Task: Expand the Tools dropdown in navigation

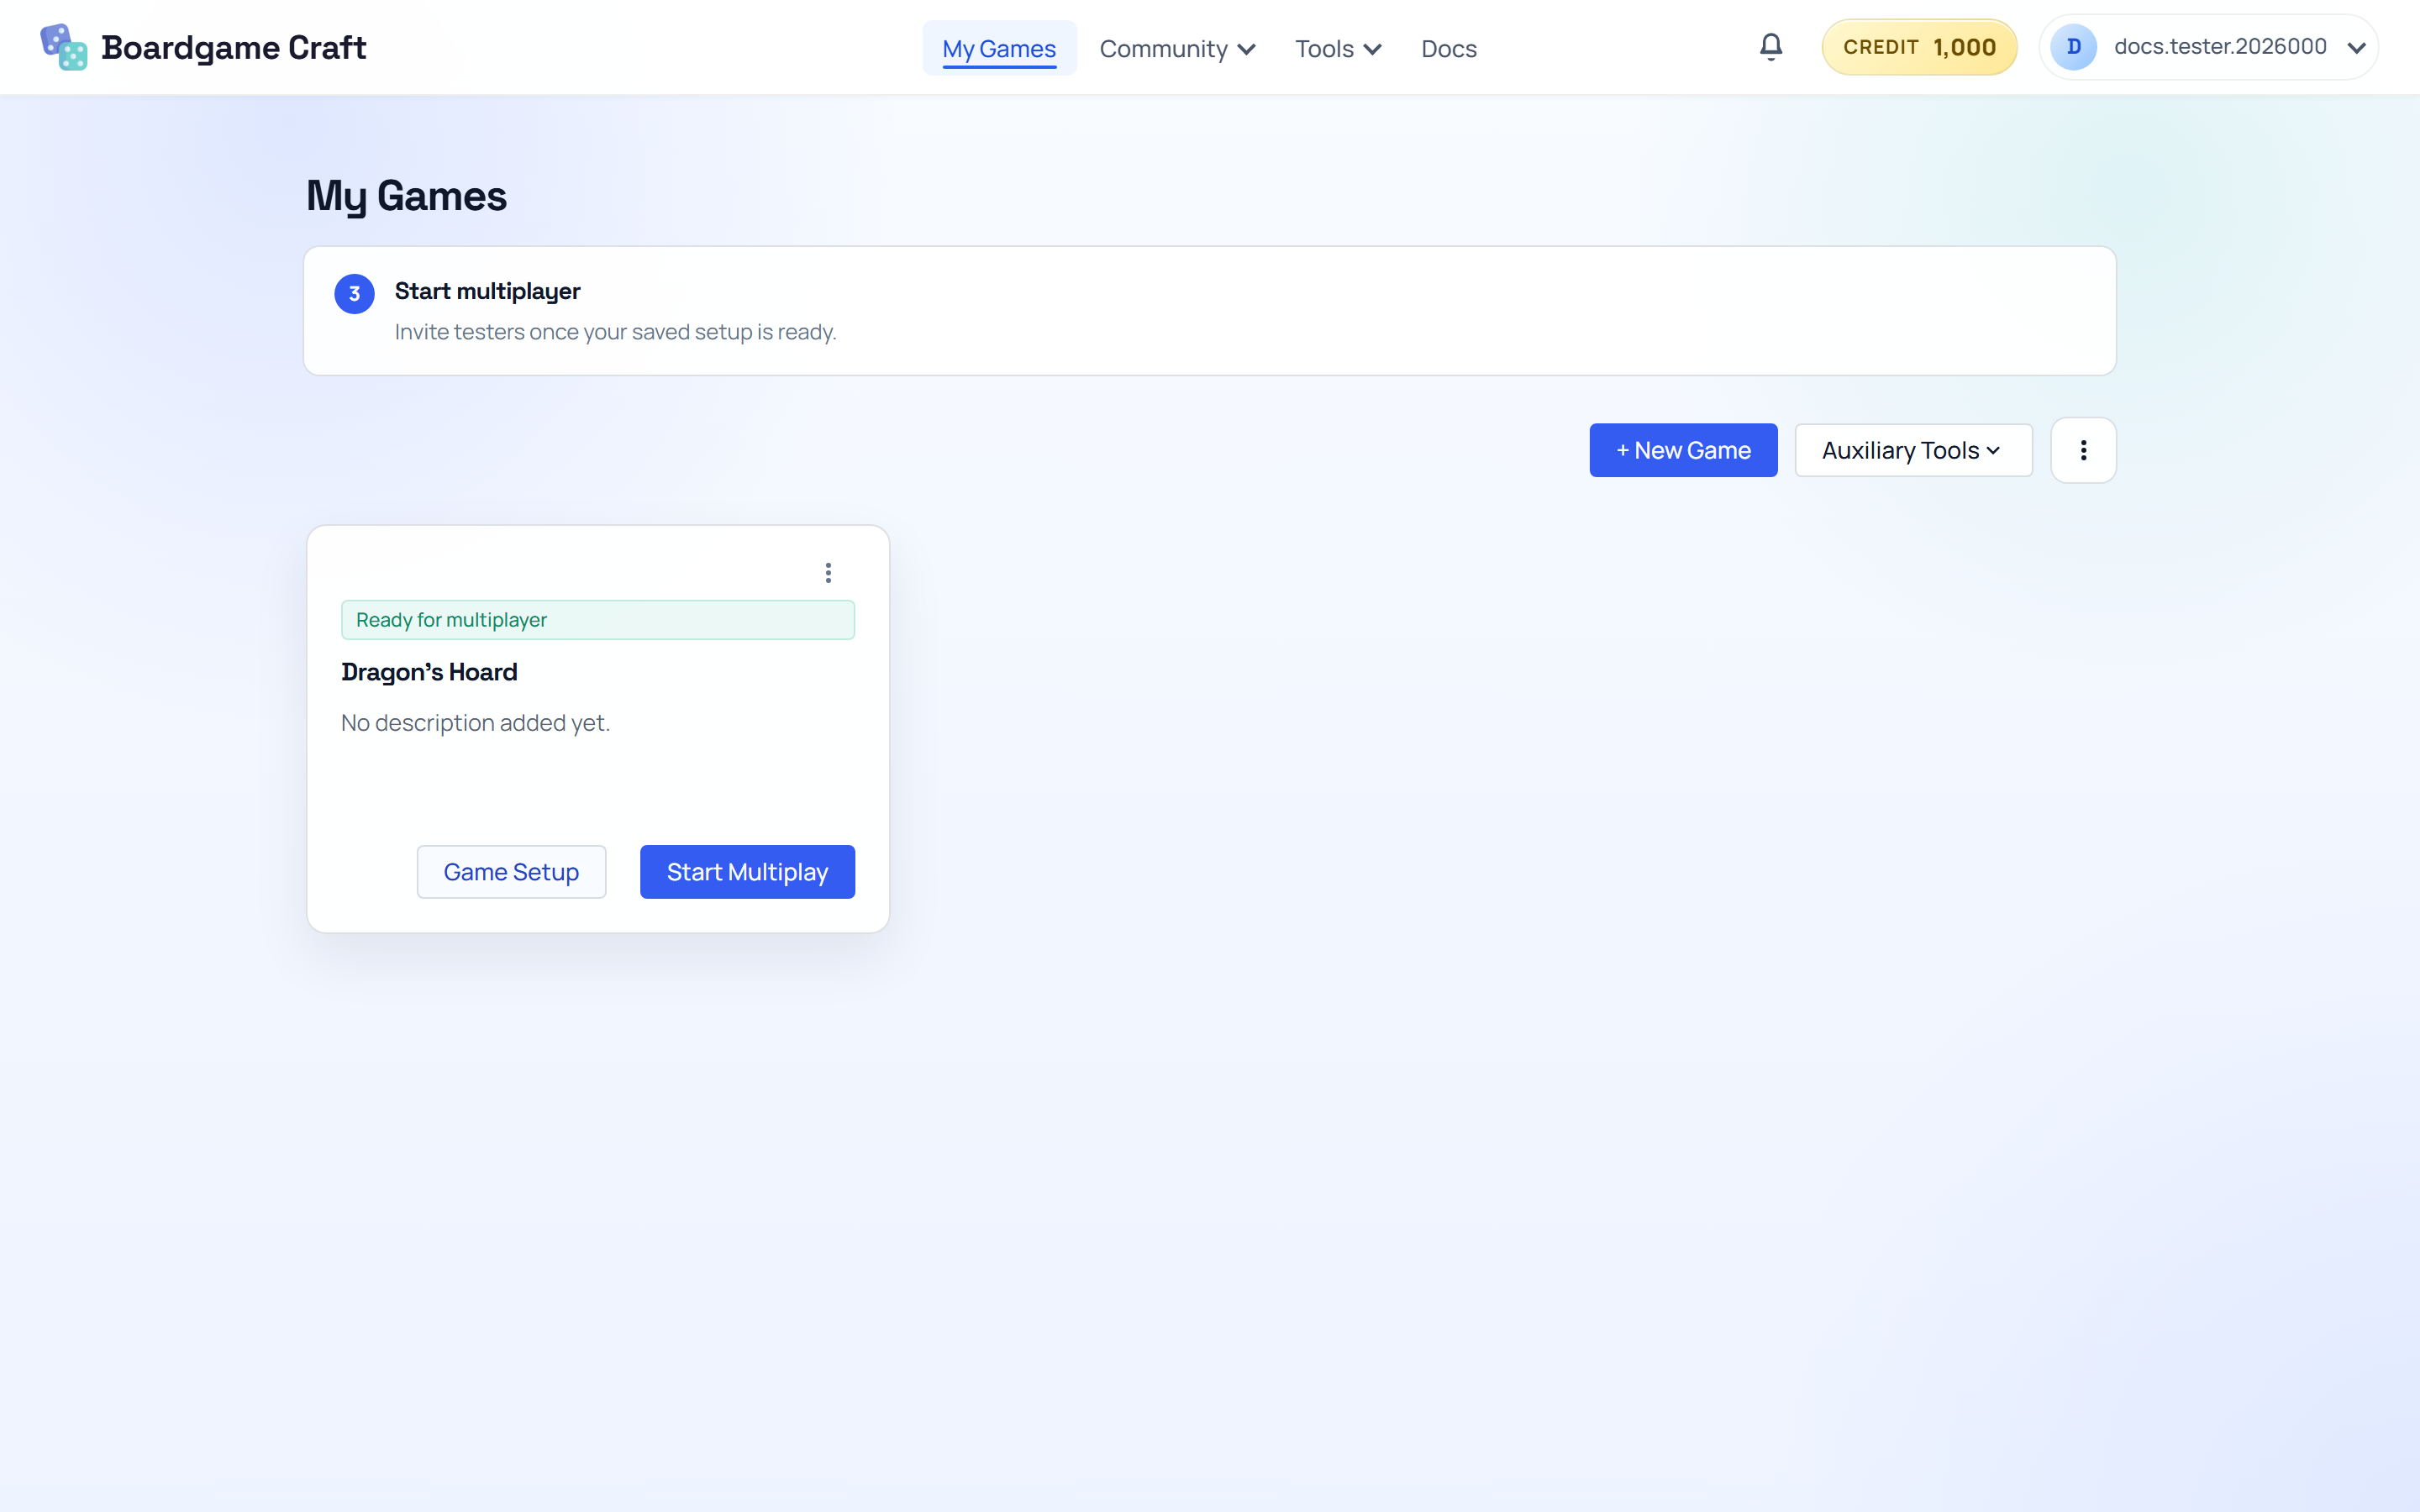Action: (1337, 48)
